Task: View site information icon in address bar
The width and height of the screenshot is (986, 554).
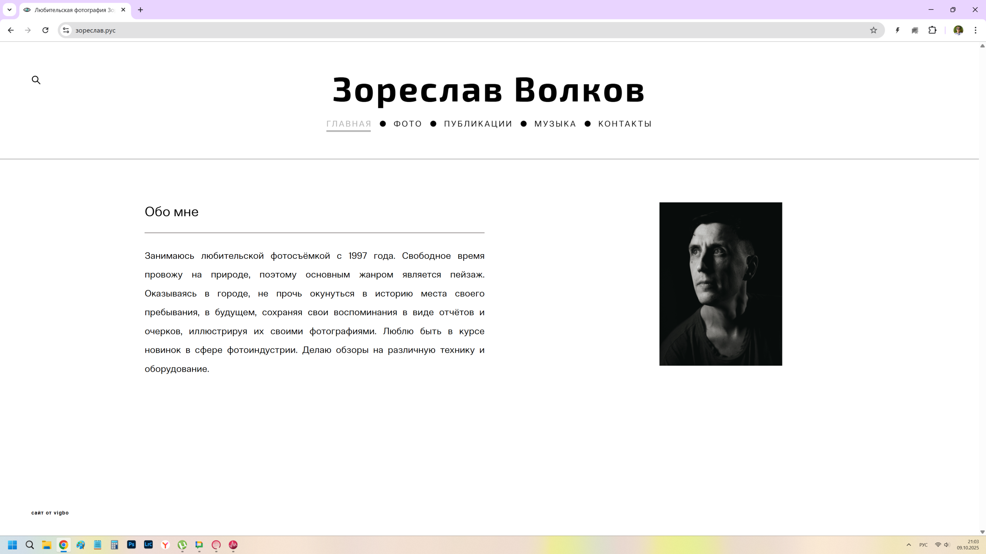Action: pos(66,30)
